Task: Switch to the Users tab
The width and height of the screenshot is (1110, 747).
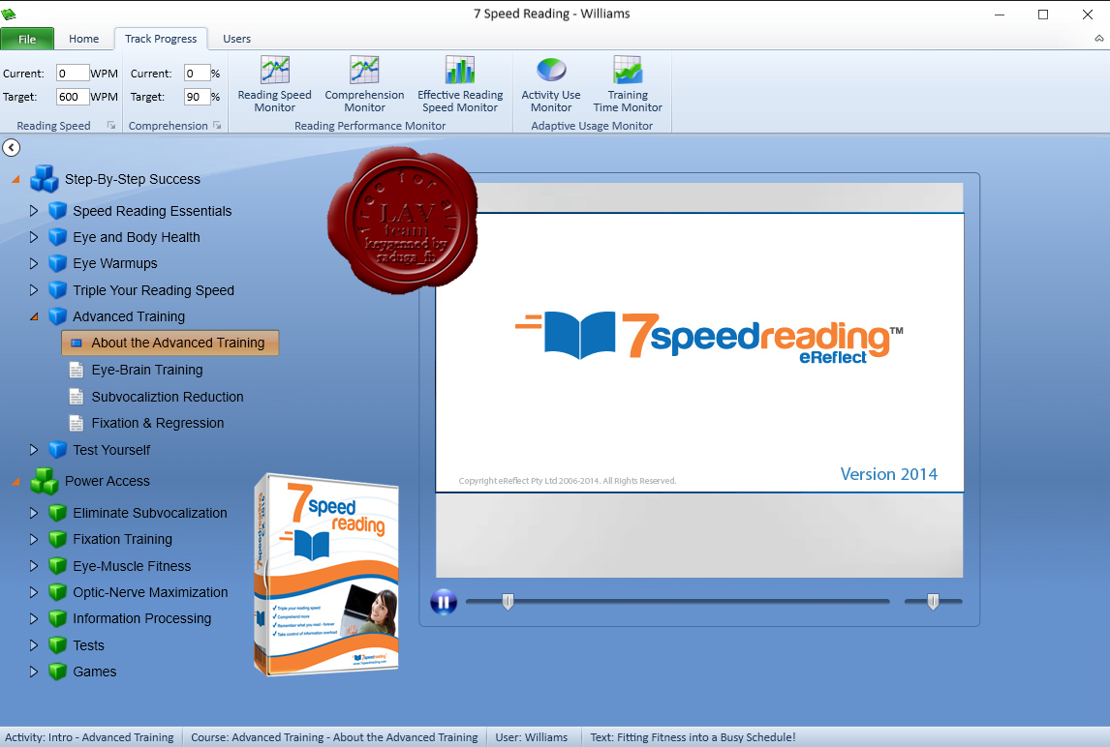Action: tap(236, 39)
